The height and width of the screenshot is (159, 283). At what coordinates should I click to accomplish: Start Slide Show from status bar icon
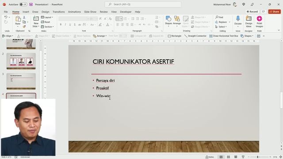click(x=243, y=157)
